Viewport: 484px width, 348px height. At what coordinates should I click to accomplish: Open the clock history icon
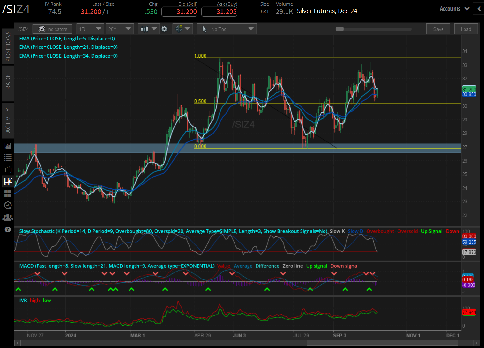coord(8,205)
